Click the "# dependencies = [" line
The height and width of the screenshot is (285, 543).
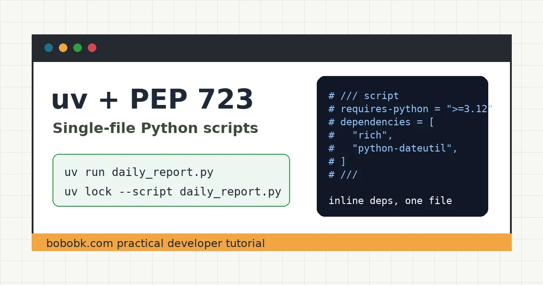(381, 122)
